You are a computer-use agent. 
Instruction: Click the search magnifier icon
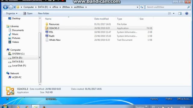(x=188, y=7)
